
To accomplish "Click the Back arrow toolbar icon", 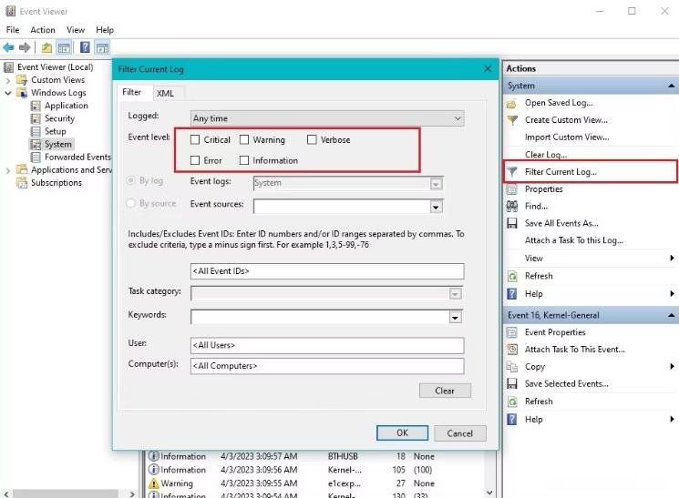I will coord(8,47).
